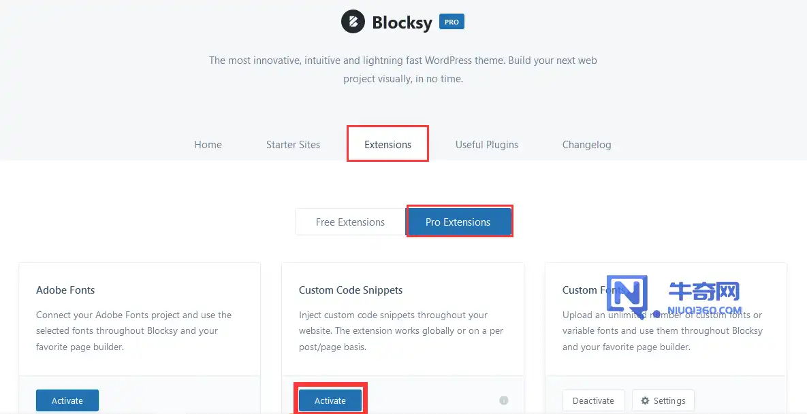
Task: Activate the Custom Code Snippets extension
Action: 330,400
